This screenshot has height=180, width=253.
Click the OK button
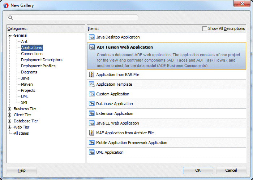click(x=198, y=170)
